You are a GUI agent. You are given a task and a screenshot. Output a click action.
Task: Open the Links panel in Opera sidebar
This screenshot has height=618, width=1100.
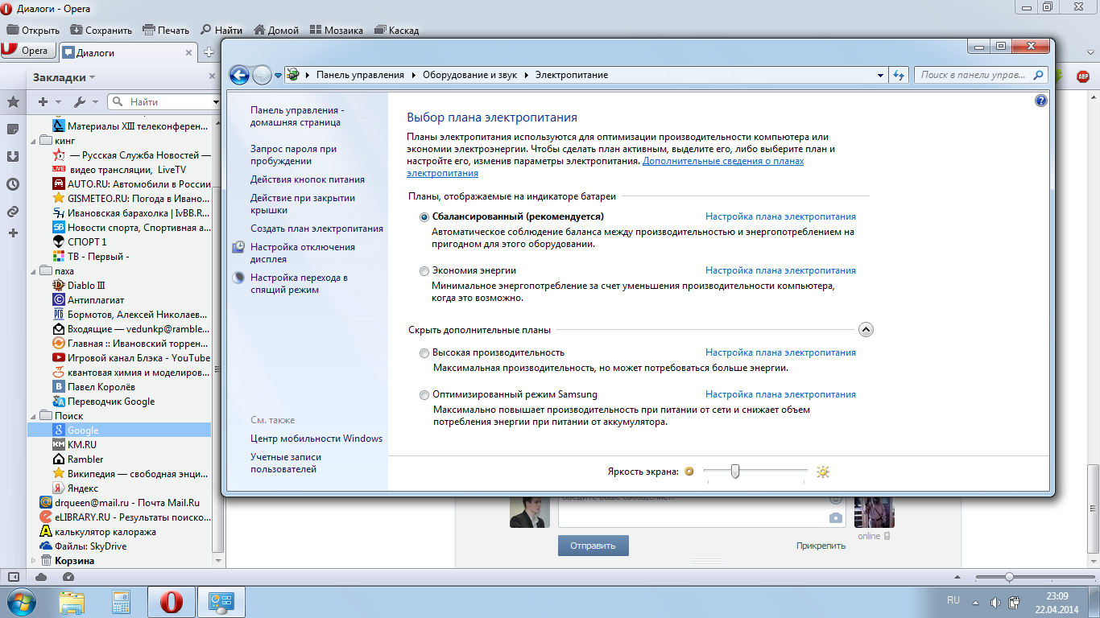[x=13, y=212]
